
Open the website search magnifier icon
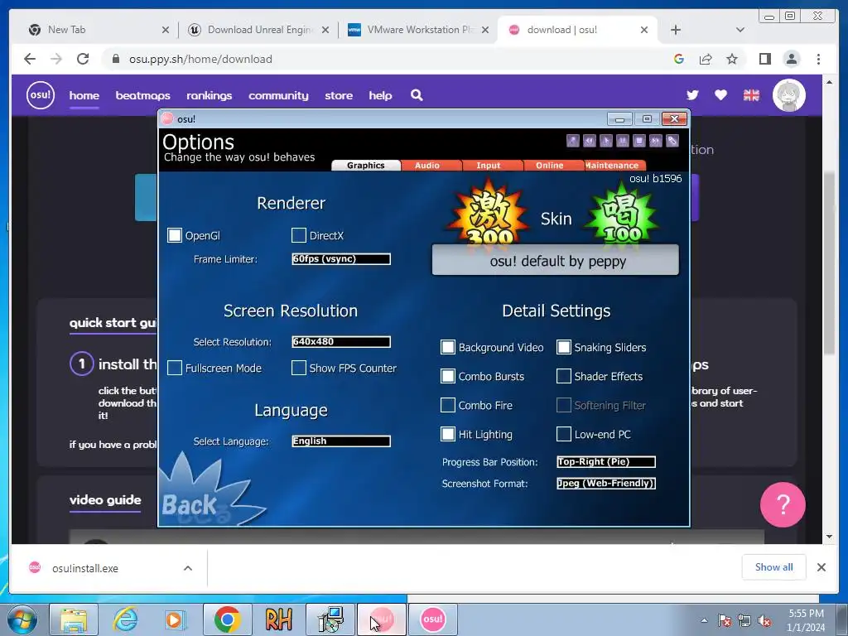(x=417, y=95)
